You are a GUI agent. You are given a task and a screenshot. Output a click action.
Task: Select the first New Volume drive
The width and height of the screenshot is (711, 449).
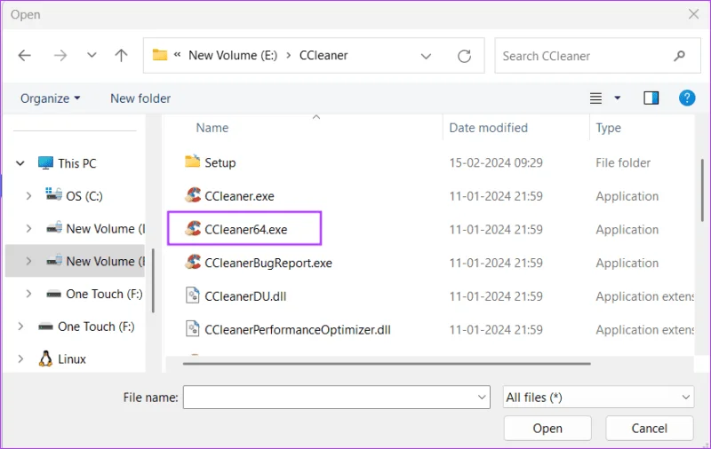pyautogui.click(x=105, y=229)
